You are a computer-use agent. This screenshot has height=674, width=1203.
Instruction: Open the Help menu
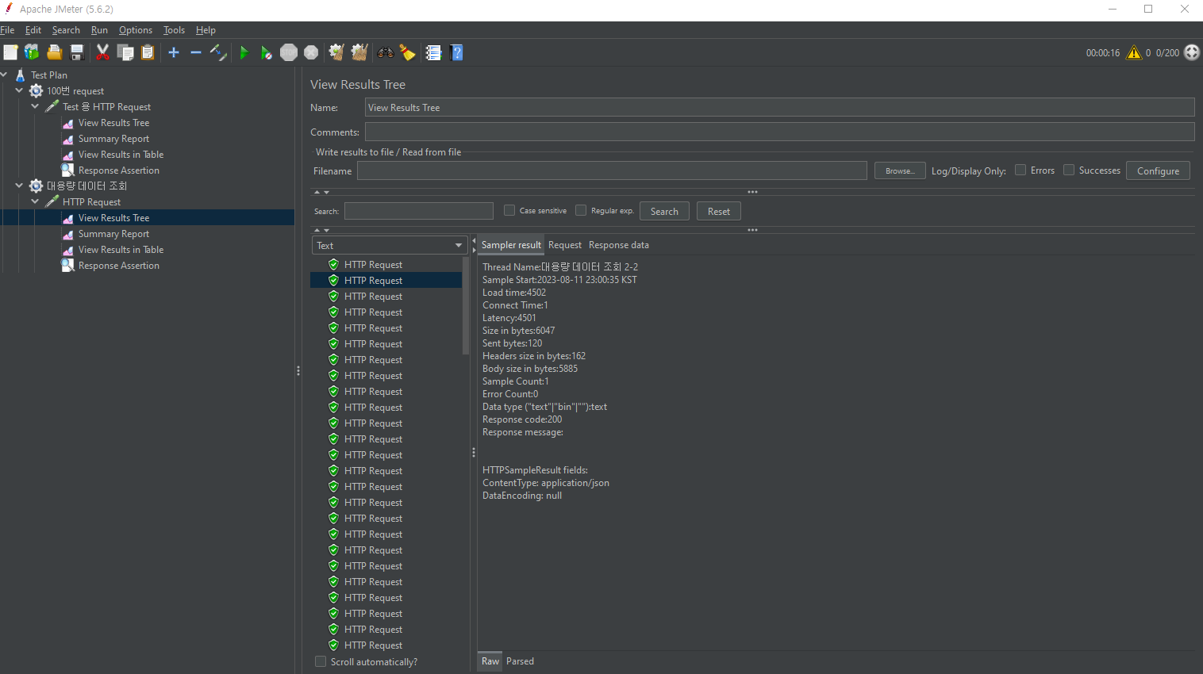click(206, 30)
